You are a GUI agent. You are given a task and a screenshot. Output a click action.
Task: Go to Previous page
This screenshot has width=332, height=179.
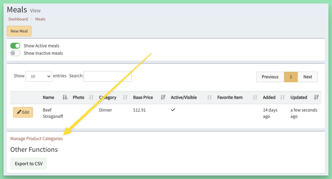[x=270, y=77]
